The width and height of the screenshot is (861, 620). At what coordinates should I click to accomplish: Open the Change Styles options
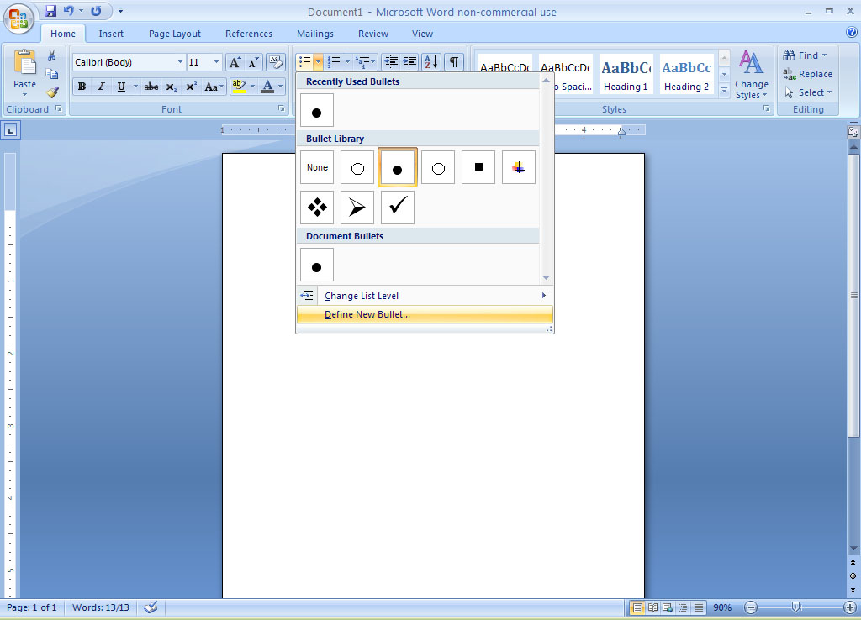[751, 74]
